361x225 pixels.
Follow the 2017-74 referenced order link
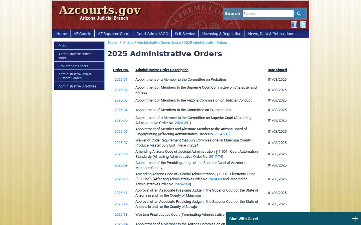point(215,157)
